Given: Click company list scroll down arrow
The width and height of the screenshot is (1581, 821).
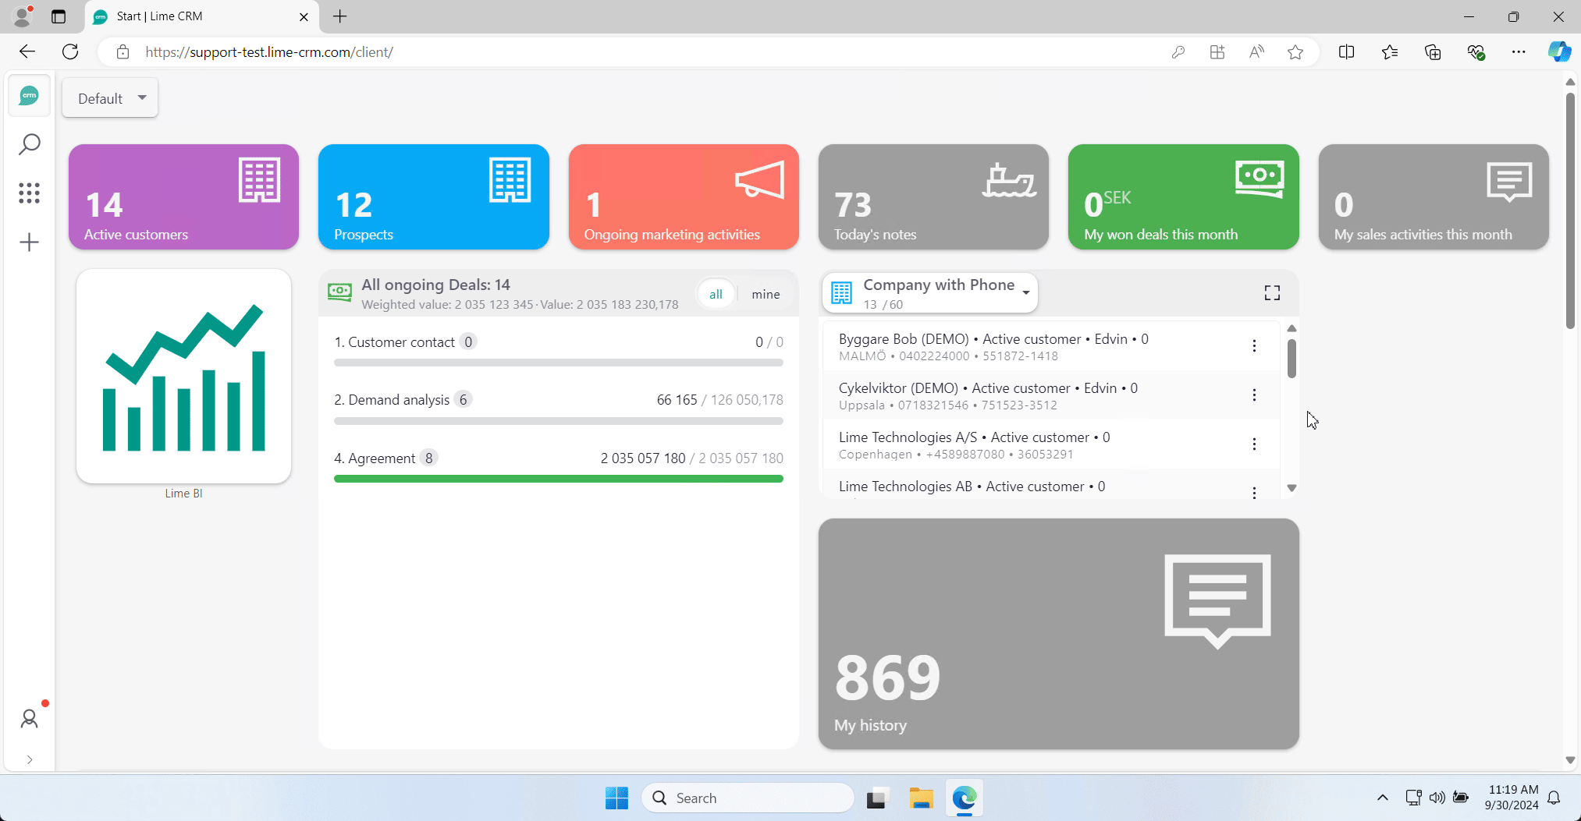Looking at the screenshot, I should 1291,488.
